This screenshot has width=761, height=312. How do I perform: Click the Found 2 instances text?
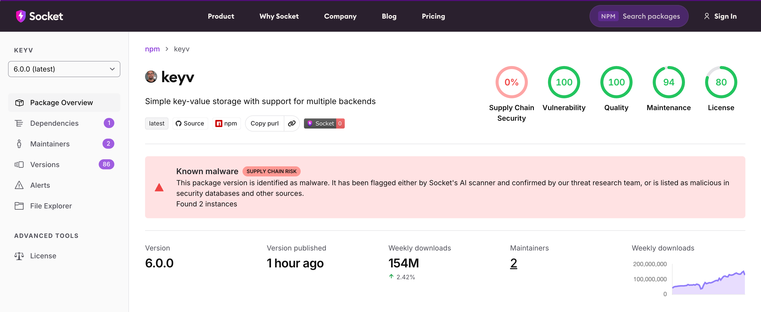pyautogui.click(x=206, y=204)
